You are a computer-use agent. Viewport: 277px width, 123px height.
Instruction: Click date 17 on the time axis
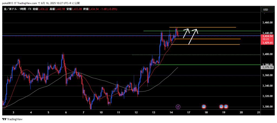point(189,113)
